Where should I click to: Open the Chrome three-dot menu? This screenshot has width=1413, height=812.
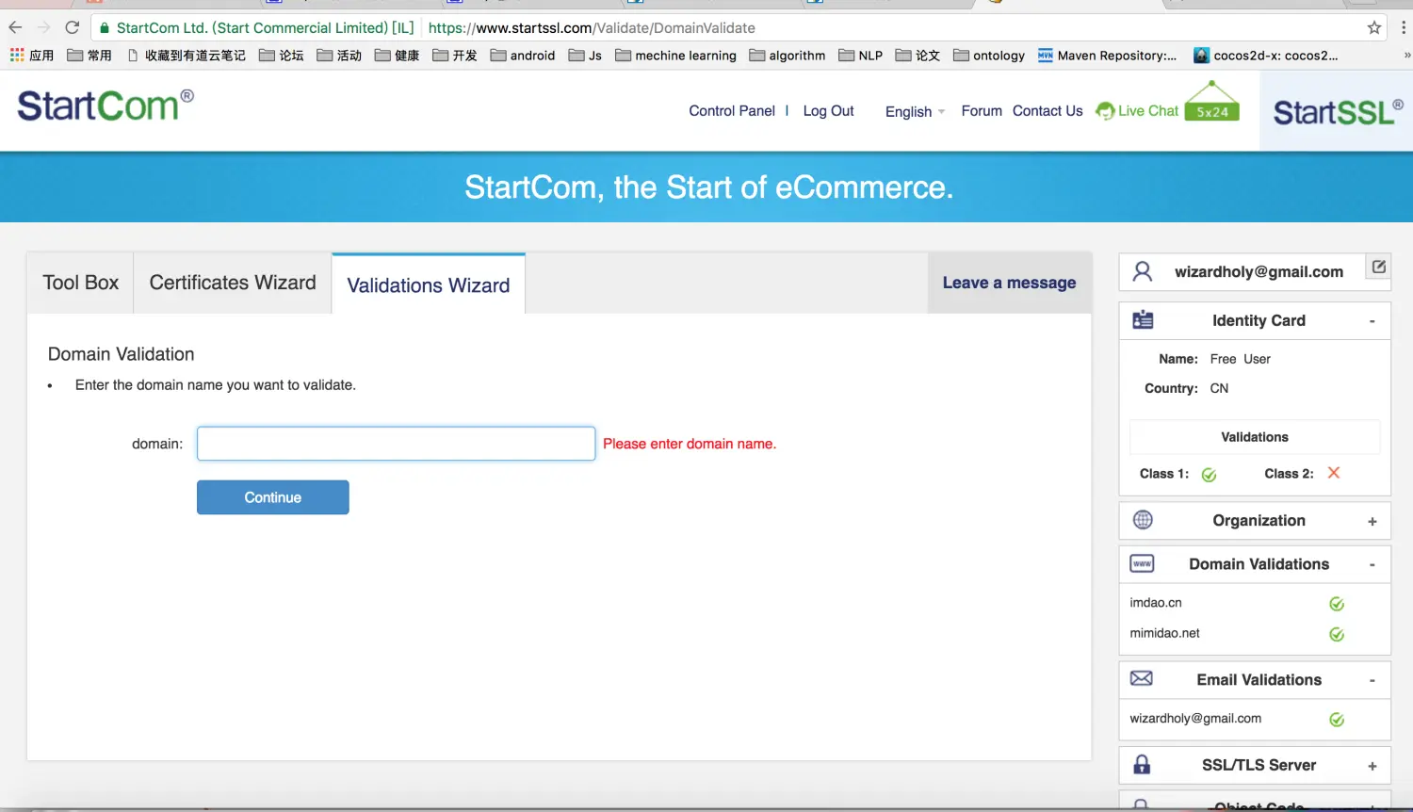pyautogui.click(x=1403, y=27)
